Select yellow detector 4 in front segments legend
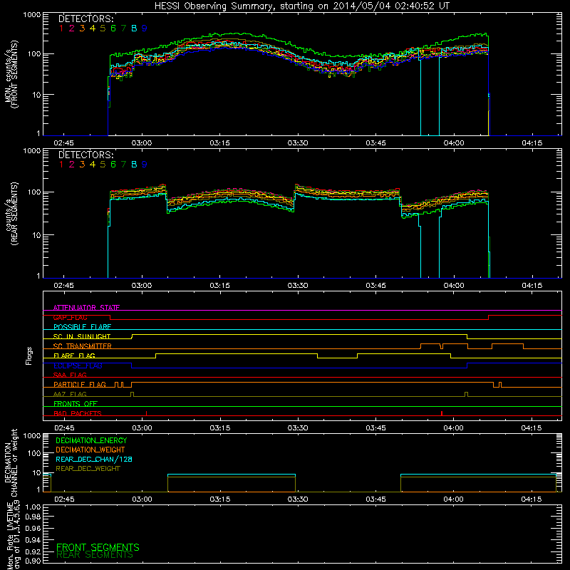The image size is (570, 570). pos(93,28)
